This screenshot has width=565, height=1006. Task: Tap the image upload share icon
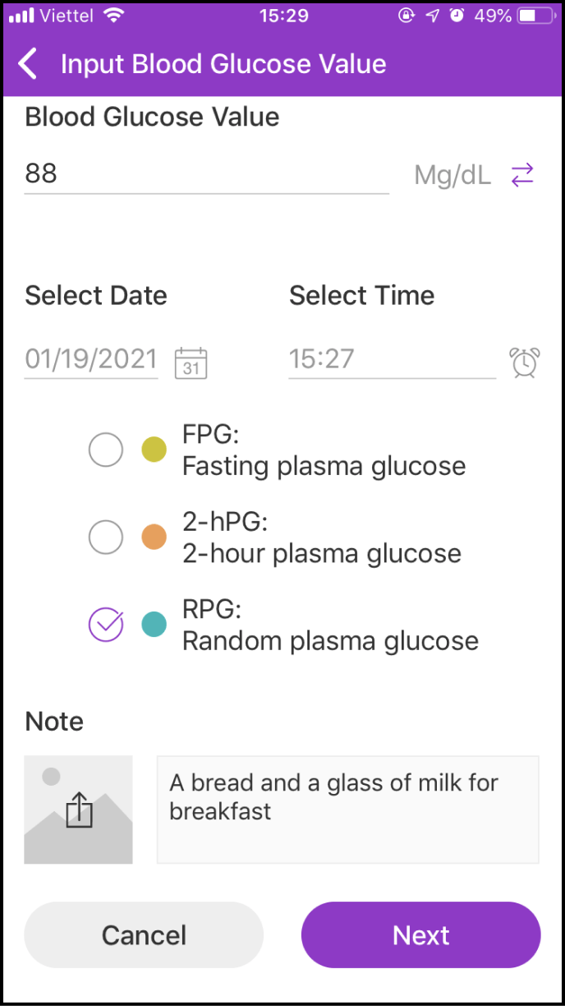point(79,810)
